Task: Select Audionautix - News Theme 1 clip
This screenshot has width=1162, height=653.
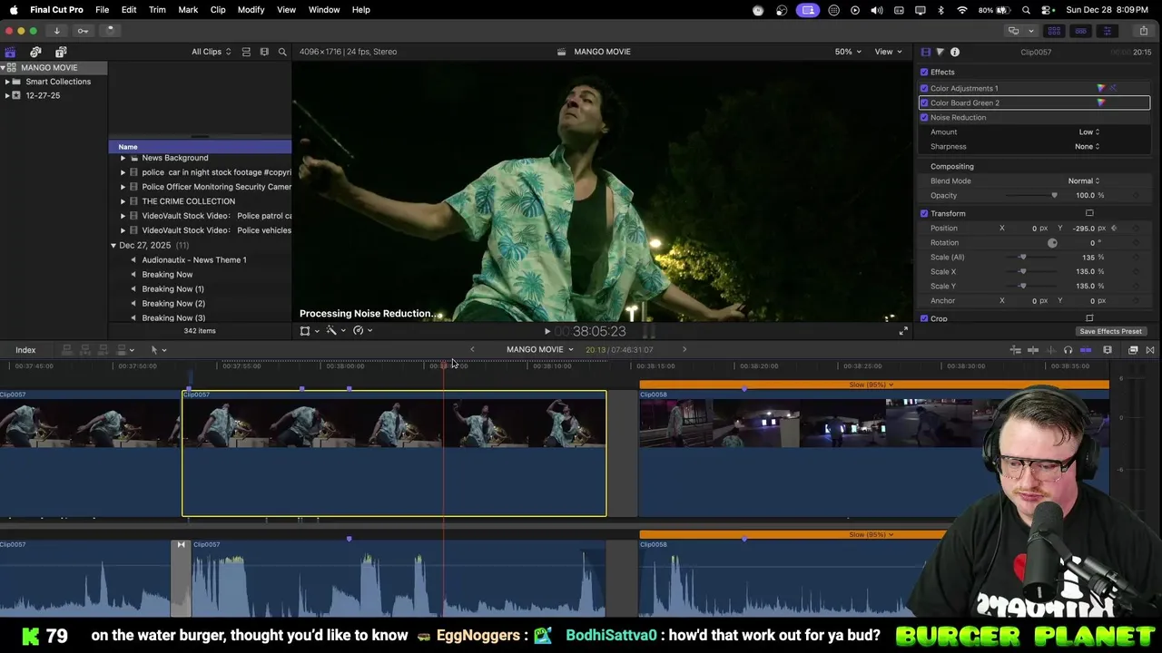Action: click(x=194, y=260)
